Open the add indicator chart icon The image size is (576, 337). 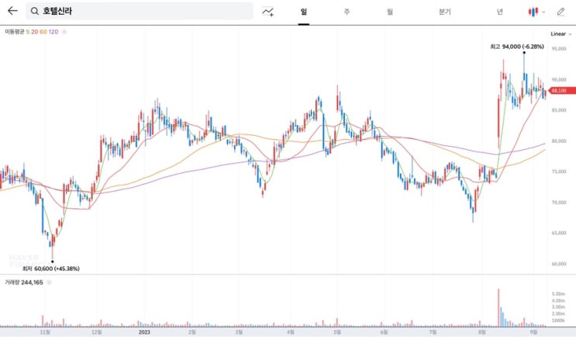pyautogui.click(x=267, y=12)
